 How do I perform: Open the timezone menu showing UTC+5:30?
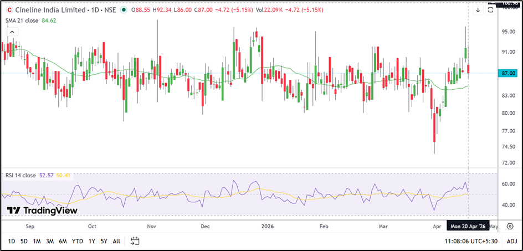(471, 241)
